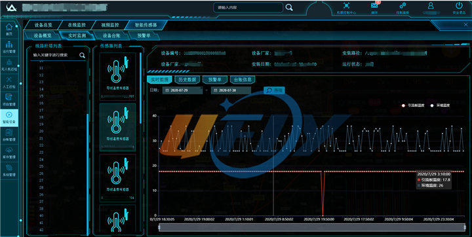Open 运行管理 in the left sidebar
The width and height of the screenshot is (472, 237).
point(9,47)
